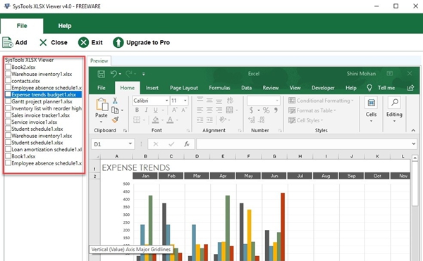Toggle Underline formatting button
The height and width of the screenshot is (261, 423).
tap(155, 110)
